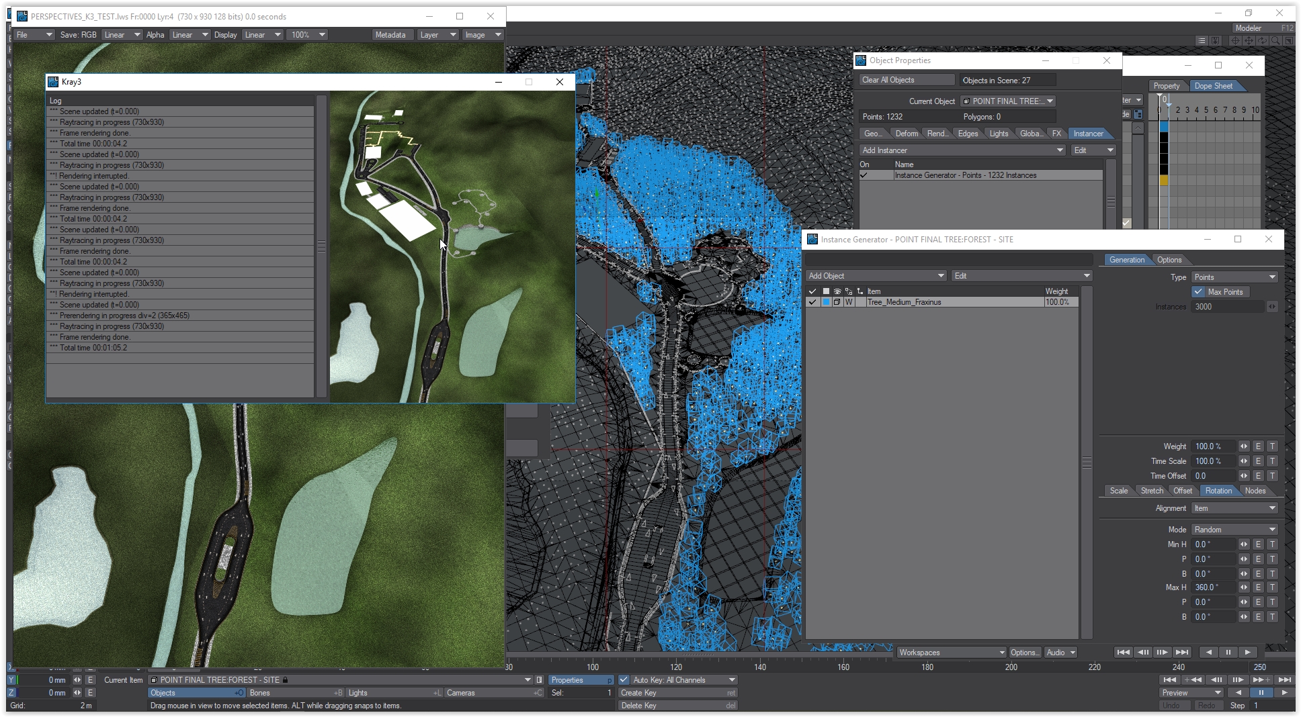Click the Create Key button
Viewport: 1301px width, 717px height.
677,693
